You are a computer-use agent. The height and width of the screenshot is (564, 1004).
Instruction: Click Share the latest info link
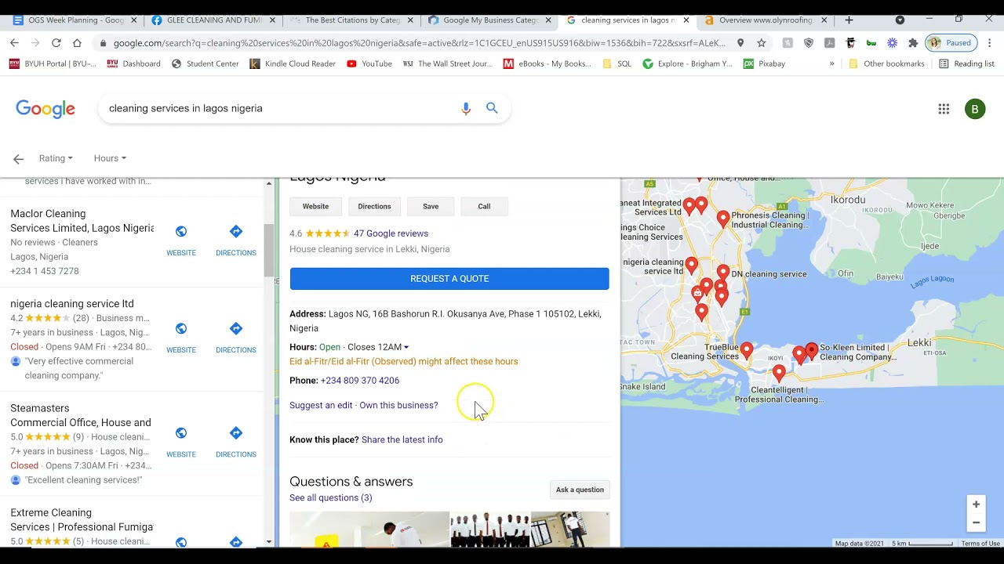pos(402,439)
